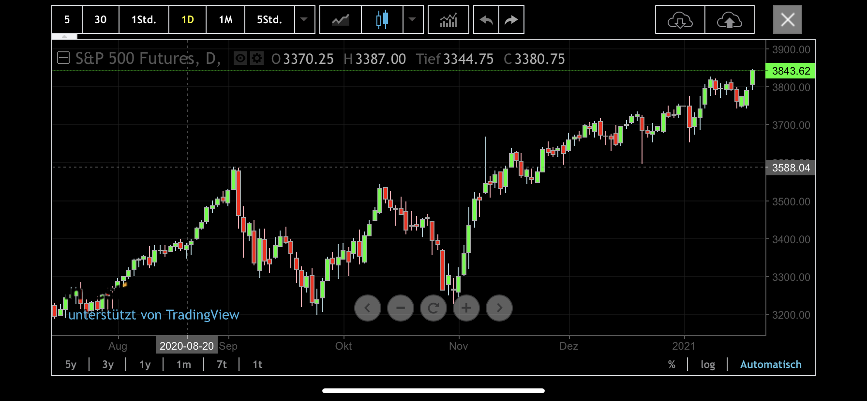Zoom out with the minus button
This screenshot has height=401, width=867.
[x=401, y=308]
